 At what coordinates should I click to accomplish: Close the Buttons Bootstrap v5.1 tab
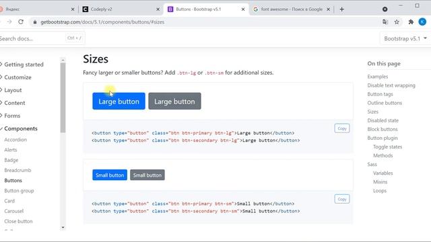[243, 9]
